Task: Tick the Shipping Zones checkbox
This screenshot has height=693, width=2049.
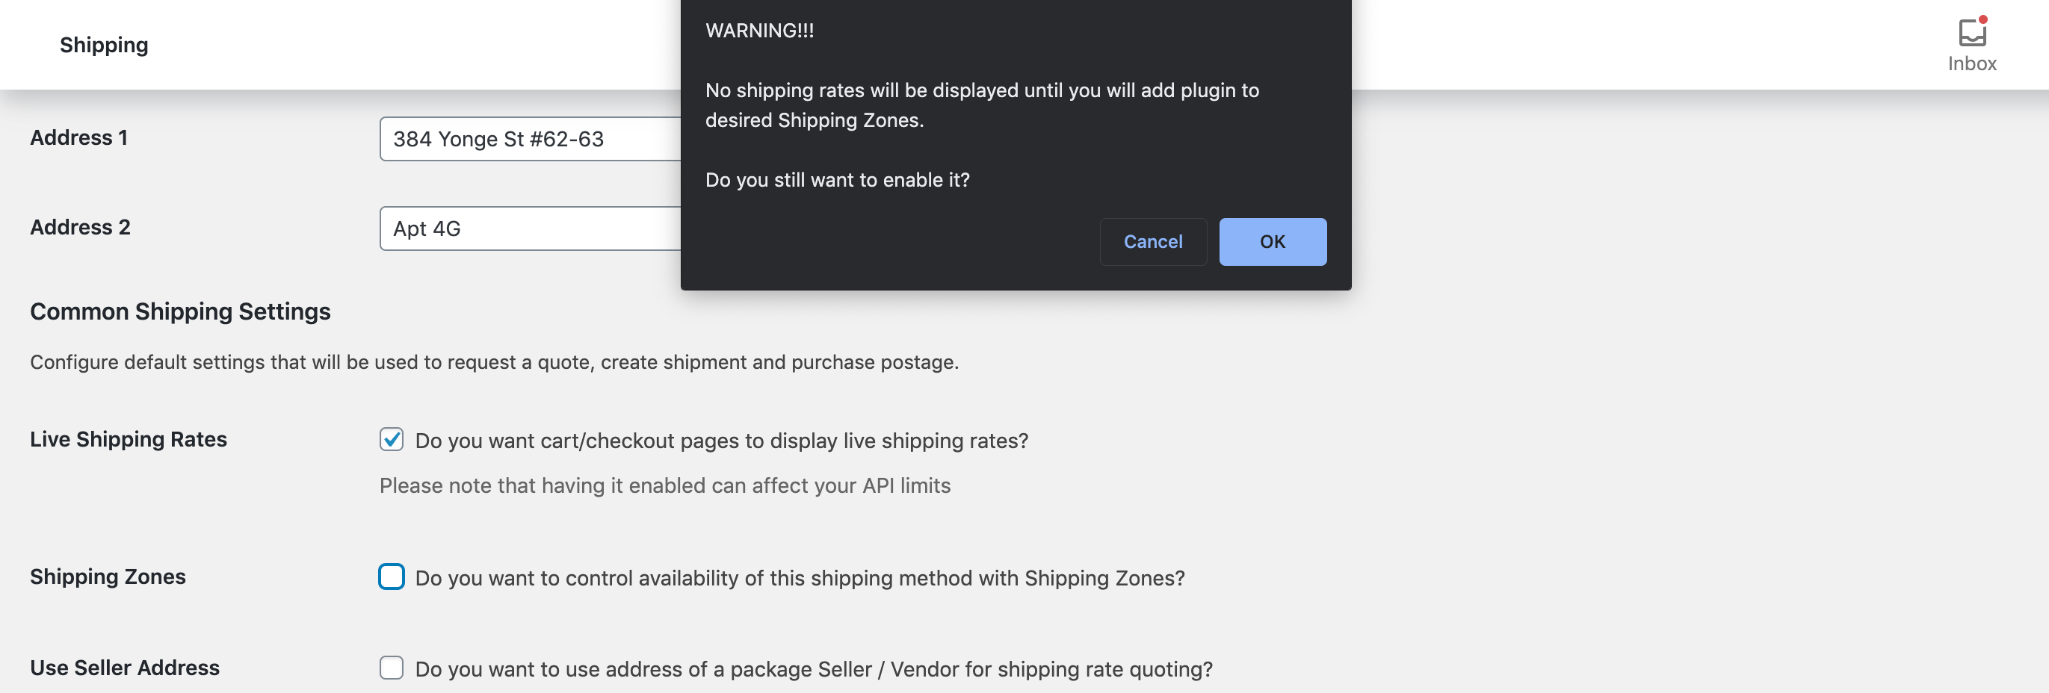Action: (x=392, y=577)
